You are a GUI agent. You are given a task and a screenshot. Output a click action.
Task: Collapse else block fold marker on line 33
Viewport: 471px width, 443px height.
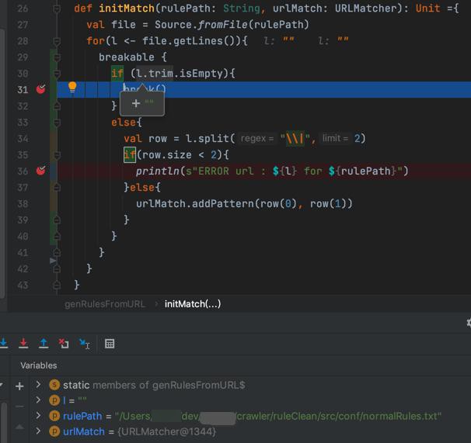coord(57,123)
